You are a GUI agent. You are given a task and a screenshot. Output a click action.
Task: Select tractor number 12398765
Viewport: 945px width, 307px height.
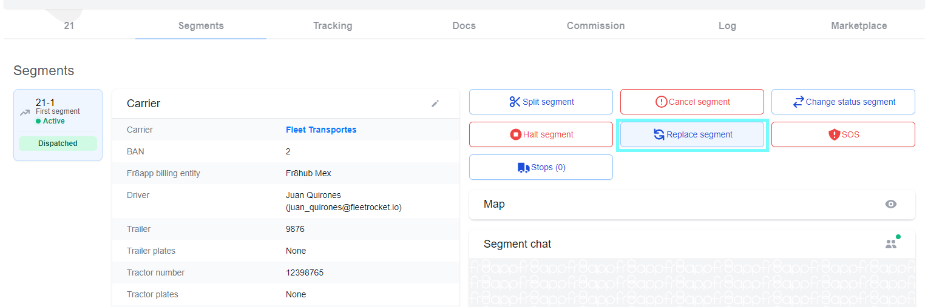pos(305,272)
